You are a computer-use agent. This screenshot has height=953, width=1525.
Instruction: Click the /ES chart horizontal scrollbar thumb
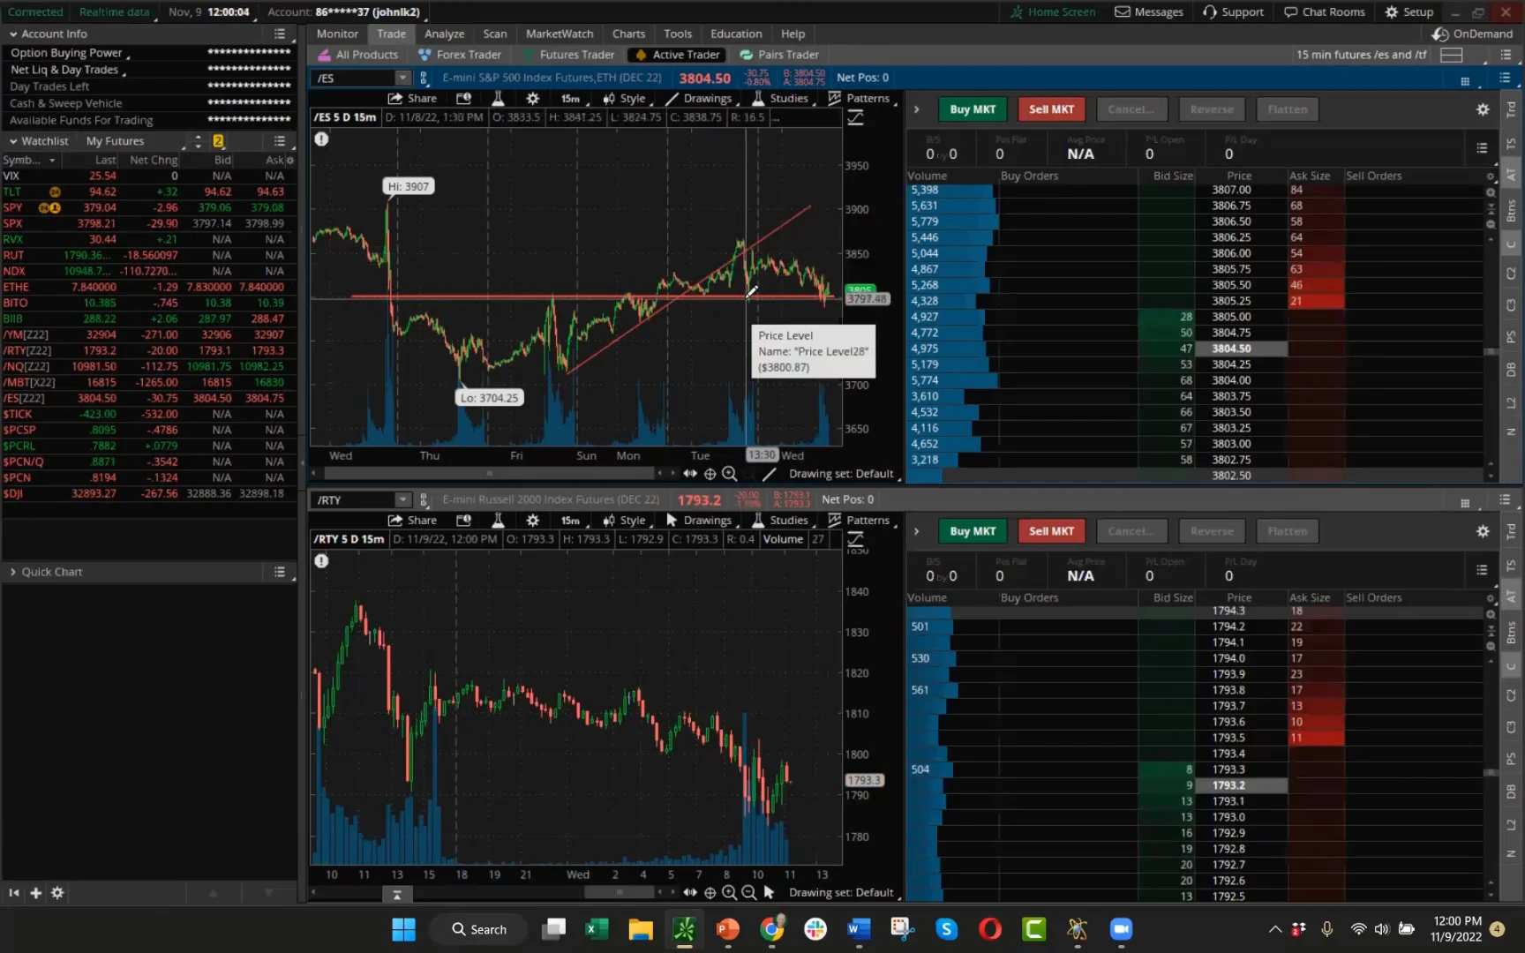tap(490, 474)
